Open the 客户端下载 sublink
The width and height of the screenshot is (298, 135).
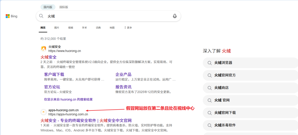(x=54, y=74)
